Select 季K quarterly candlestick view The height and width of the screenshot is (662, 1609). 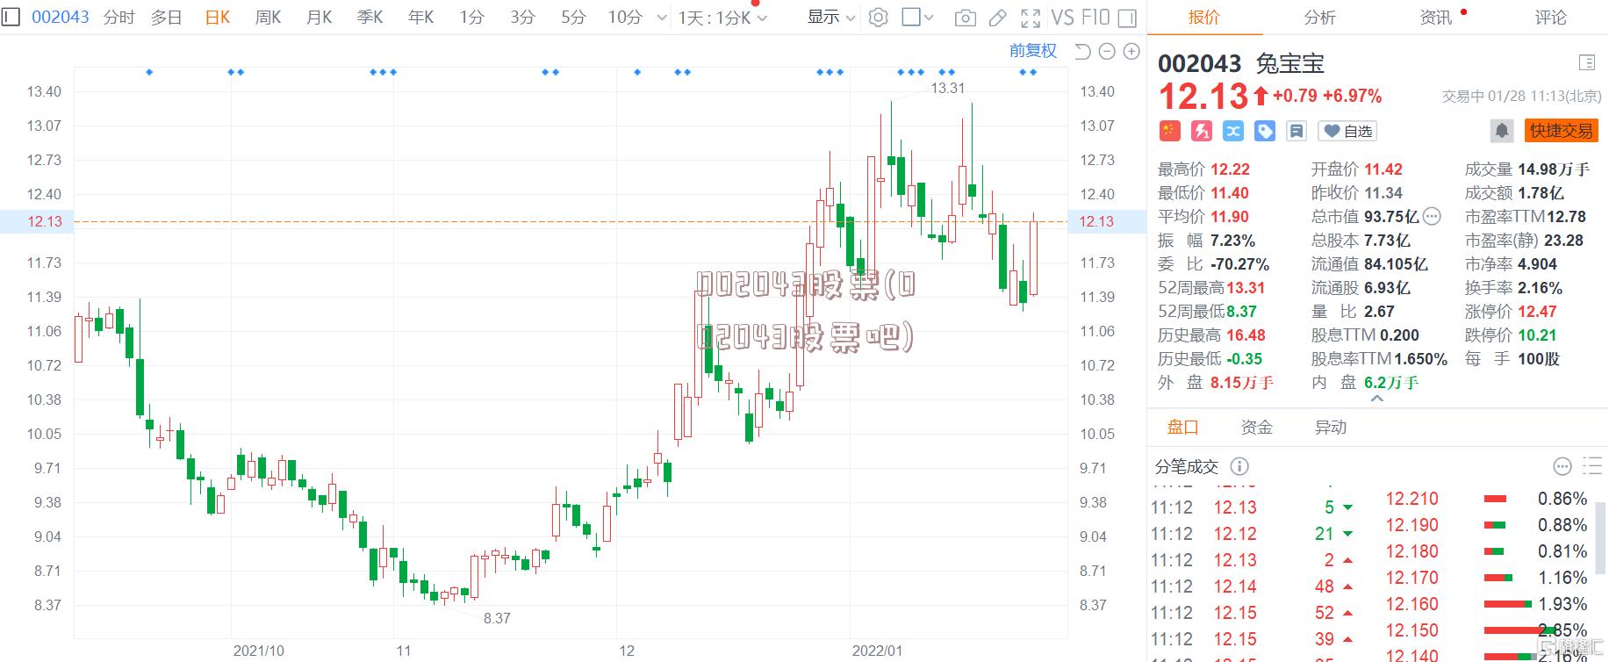coord(370,17)
